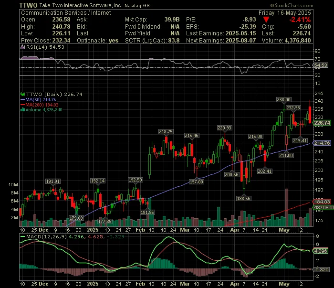Click the Last Earnings date 2025-05-15
Viewport: 334px width, 288px height.
(240, 33)
